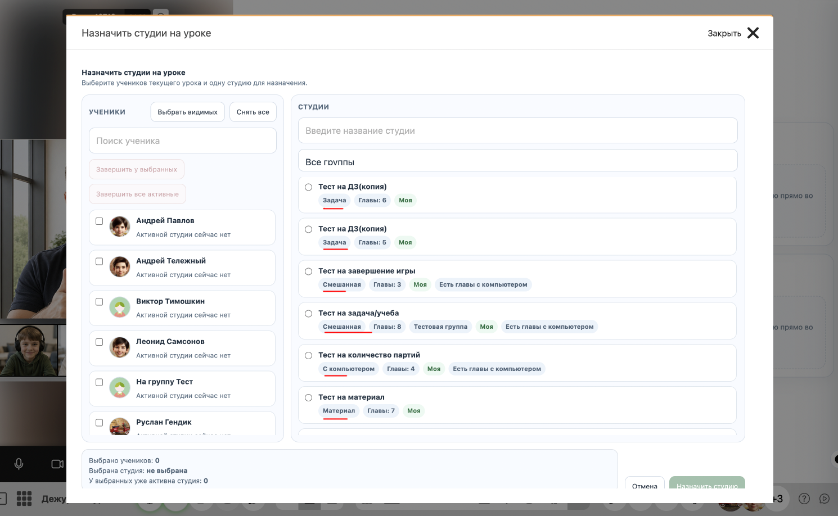Click the Выбрать видимых button

(x=187, y=112)
